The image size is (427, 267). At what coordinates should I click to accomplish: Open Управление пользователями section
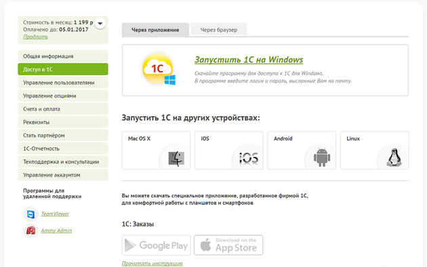coord(63,82)
